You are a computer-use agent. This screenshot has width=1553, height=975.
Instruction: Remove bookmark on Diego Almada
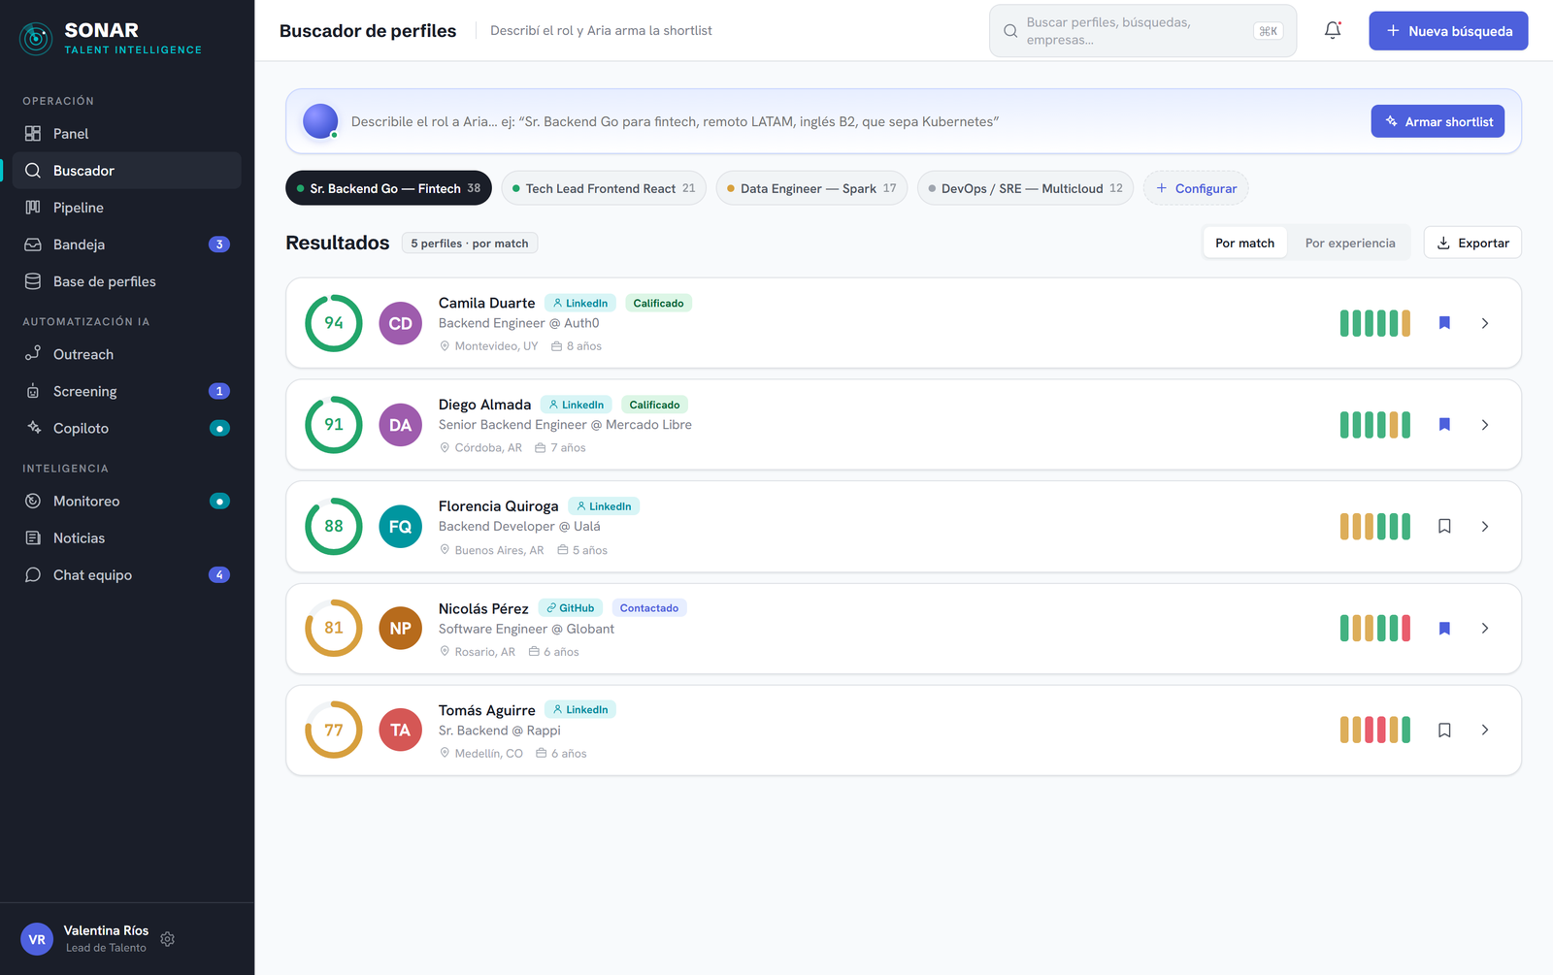point(1444,425)
